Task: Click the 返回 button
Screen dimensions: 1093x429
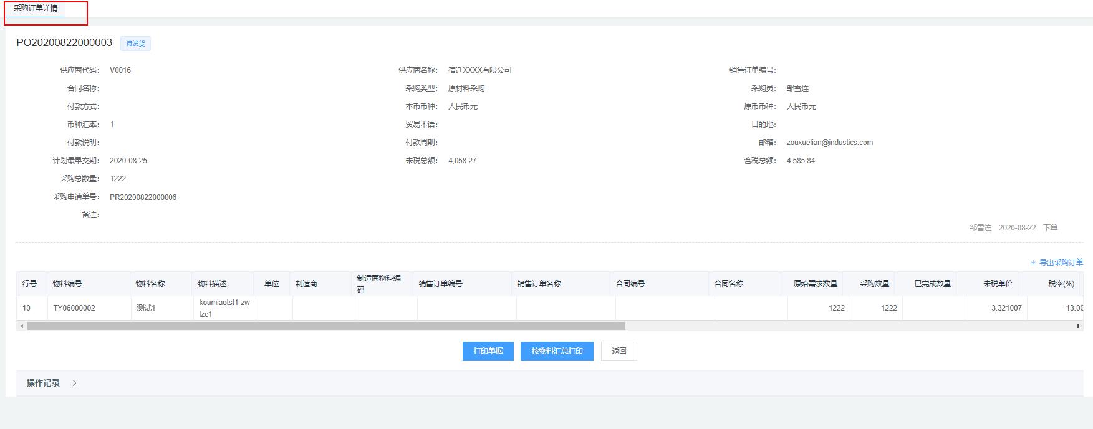Action: point(619,351)
